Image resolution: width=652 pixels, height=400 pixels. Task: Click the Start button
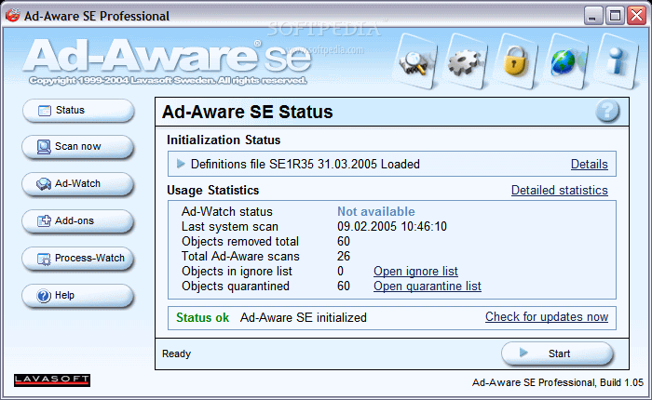557,353
